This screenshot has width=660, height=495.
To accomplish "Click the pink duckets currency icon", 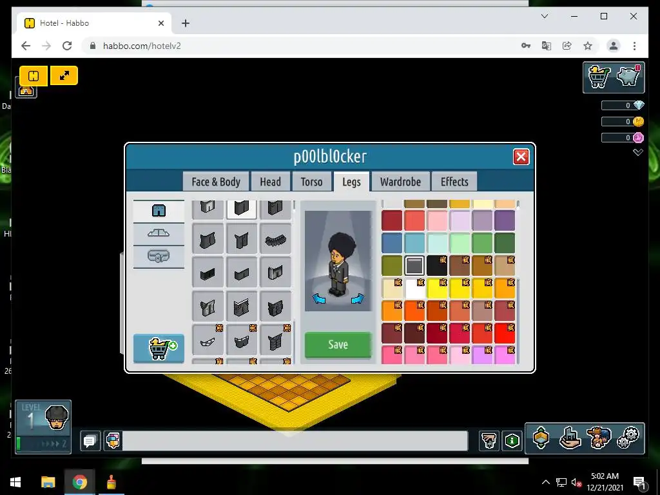I will (639, 138).
